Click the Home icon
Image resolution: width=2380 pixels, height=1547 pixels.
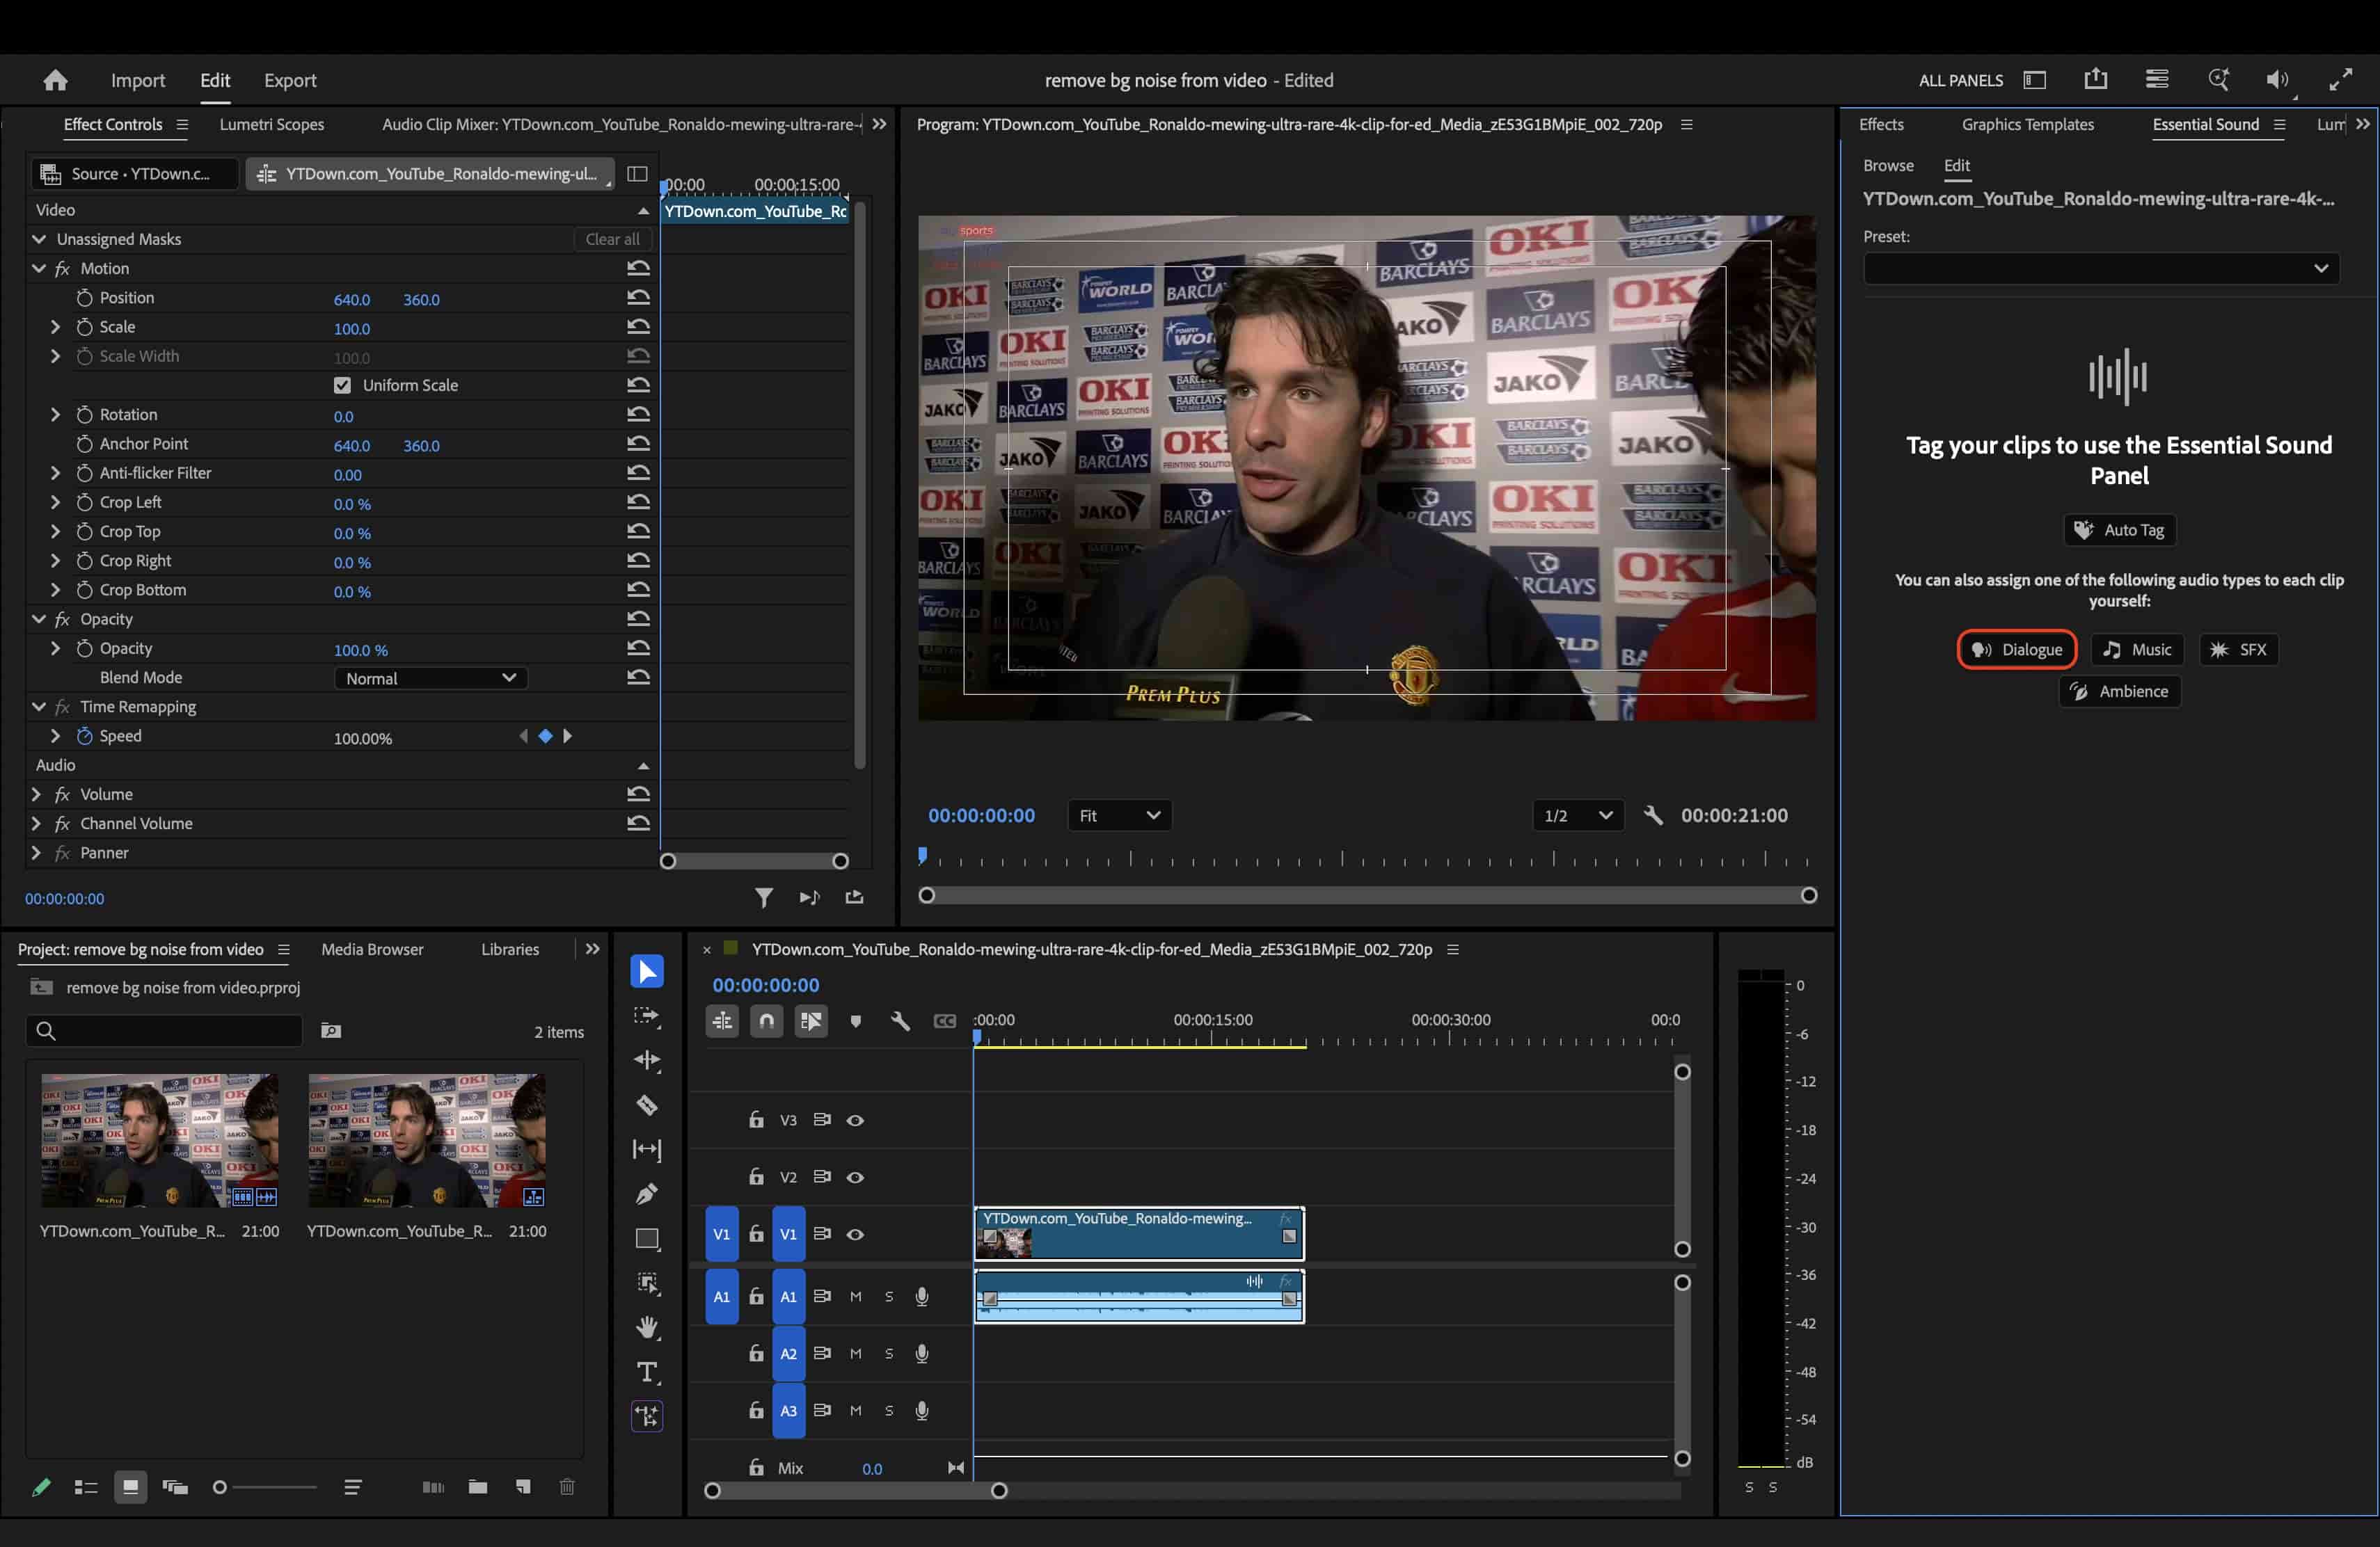(56, 80)
